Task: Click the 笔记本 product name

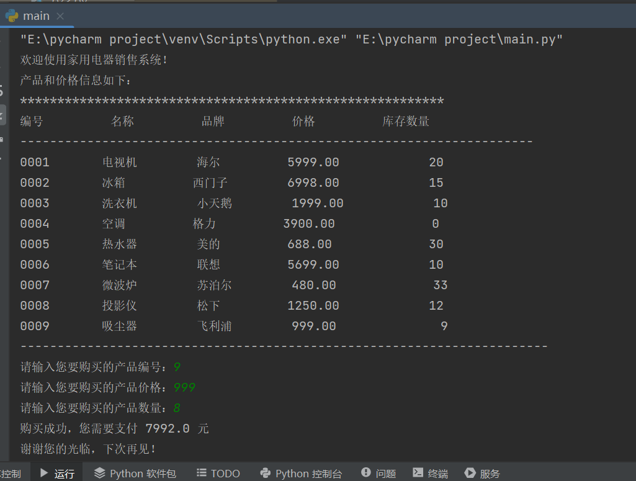Action: (x=119, y=265)
